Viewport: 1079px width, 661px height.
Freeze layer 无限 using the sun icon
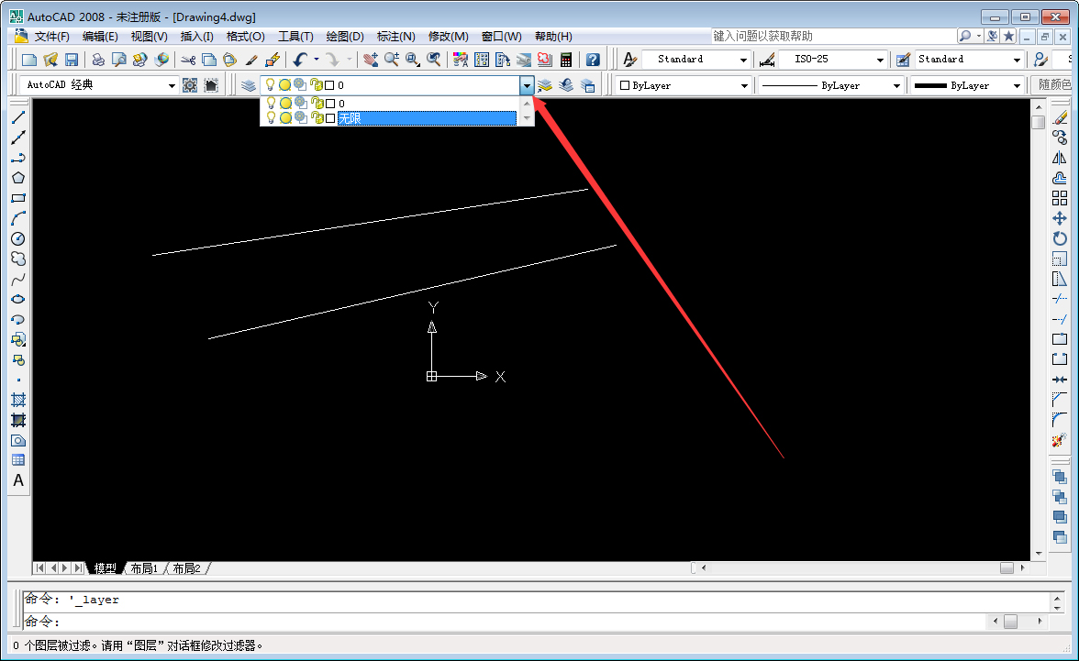[x=284, y=117]
